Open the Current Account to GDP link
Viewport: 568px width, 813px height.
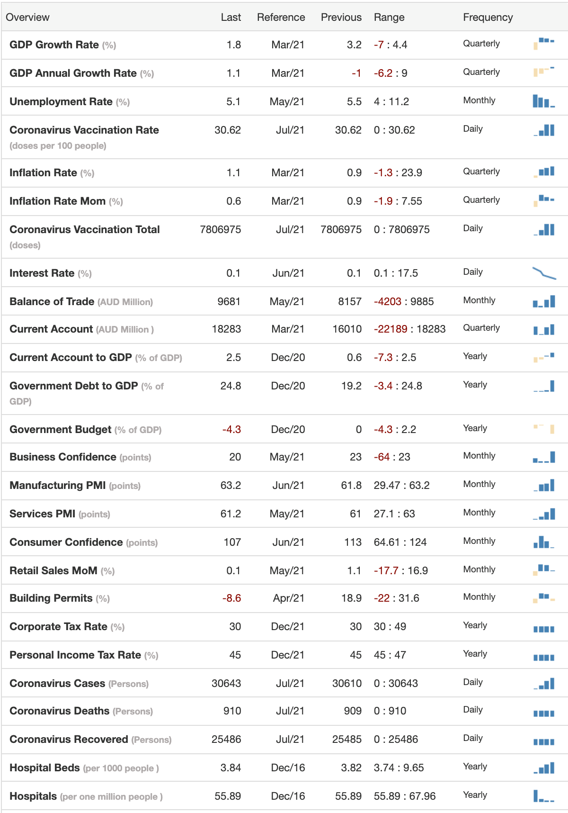[x=71, y=357]
